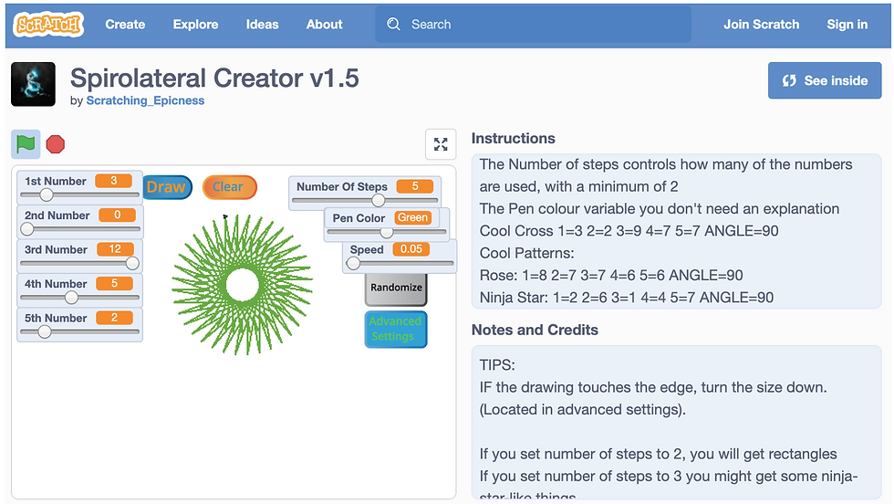
Task: Enter fullscreen mode with the expand icon
Action: tap(441, 144)
